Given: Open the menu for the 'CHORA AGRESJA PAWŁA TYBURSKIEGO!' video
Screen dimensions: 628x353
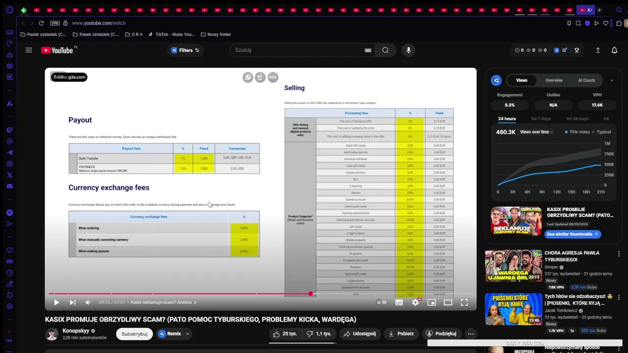Looking at the screenshot, I should click(619, 254).
